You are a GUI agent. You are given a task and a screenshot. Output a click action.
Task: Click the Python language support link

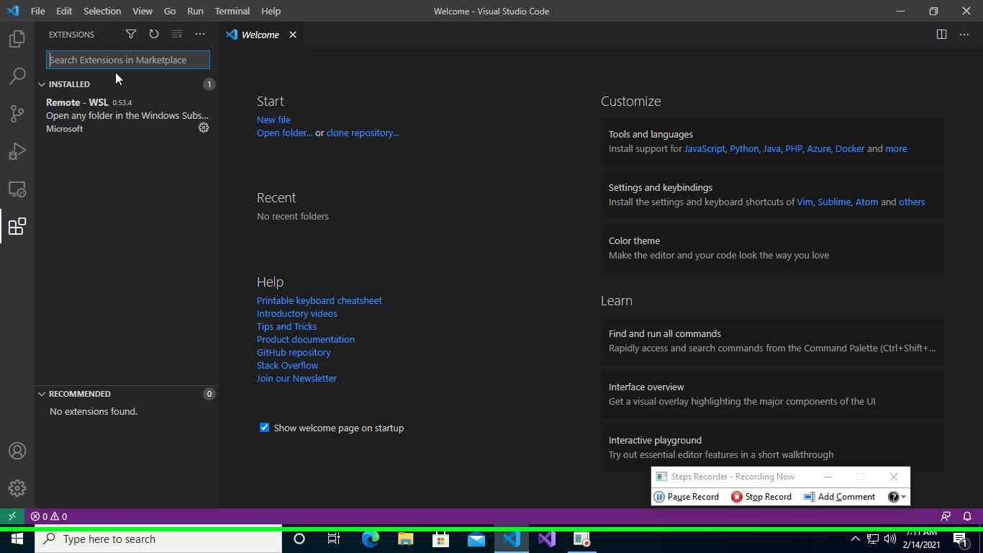744,148
